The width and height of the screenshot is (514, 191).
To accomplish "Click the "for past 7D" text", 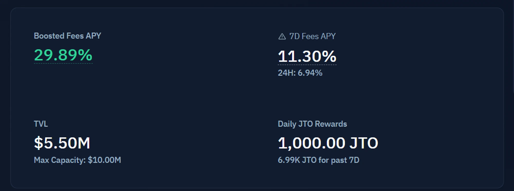I will [339, 160].
